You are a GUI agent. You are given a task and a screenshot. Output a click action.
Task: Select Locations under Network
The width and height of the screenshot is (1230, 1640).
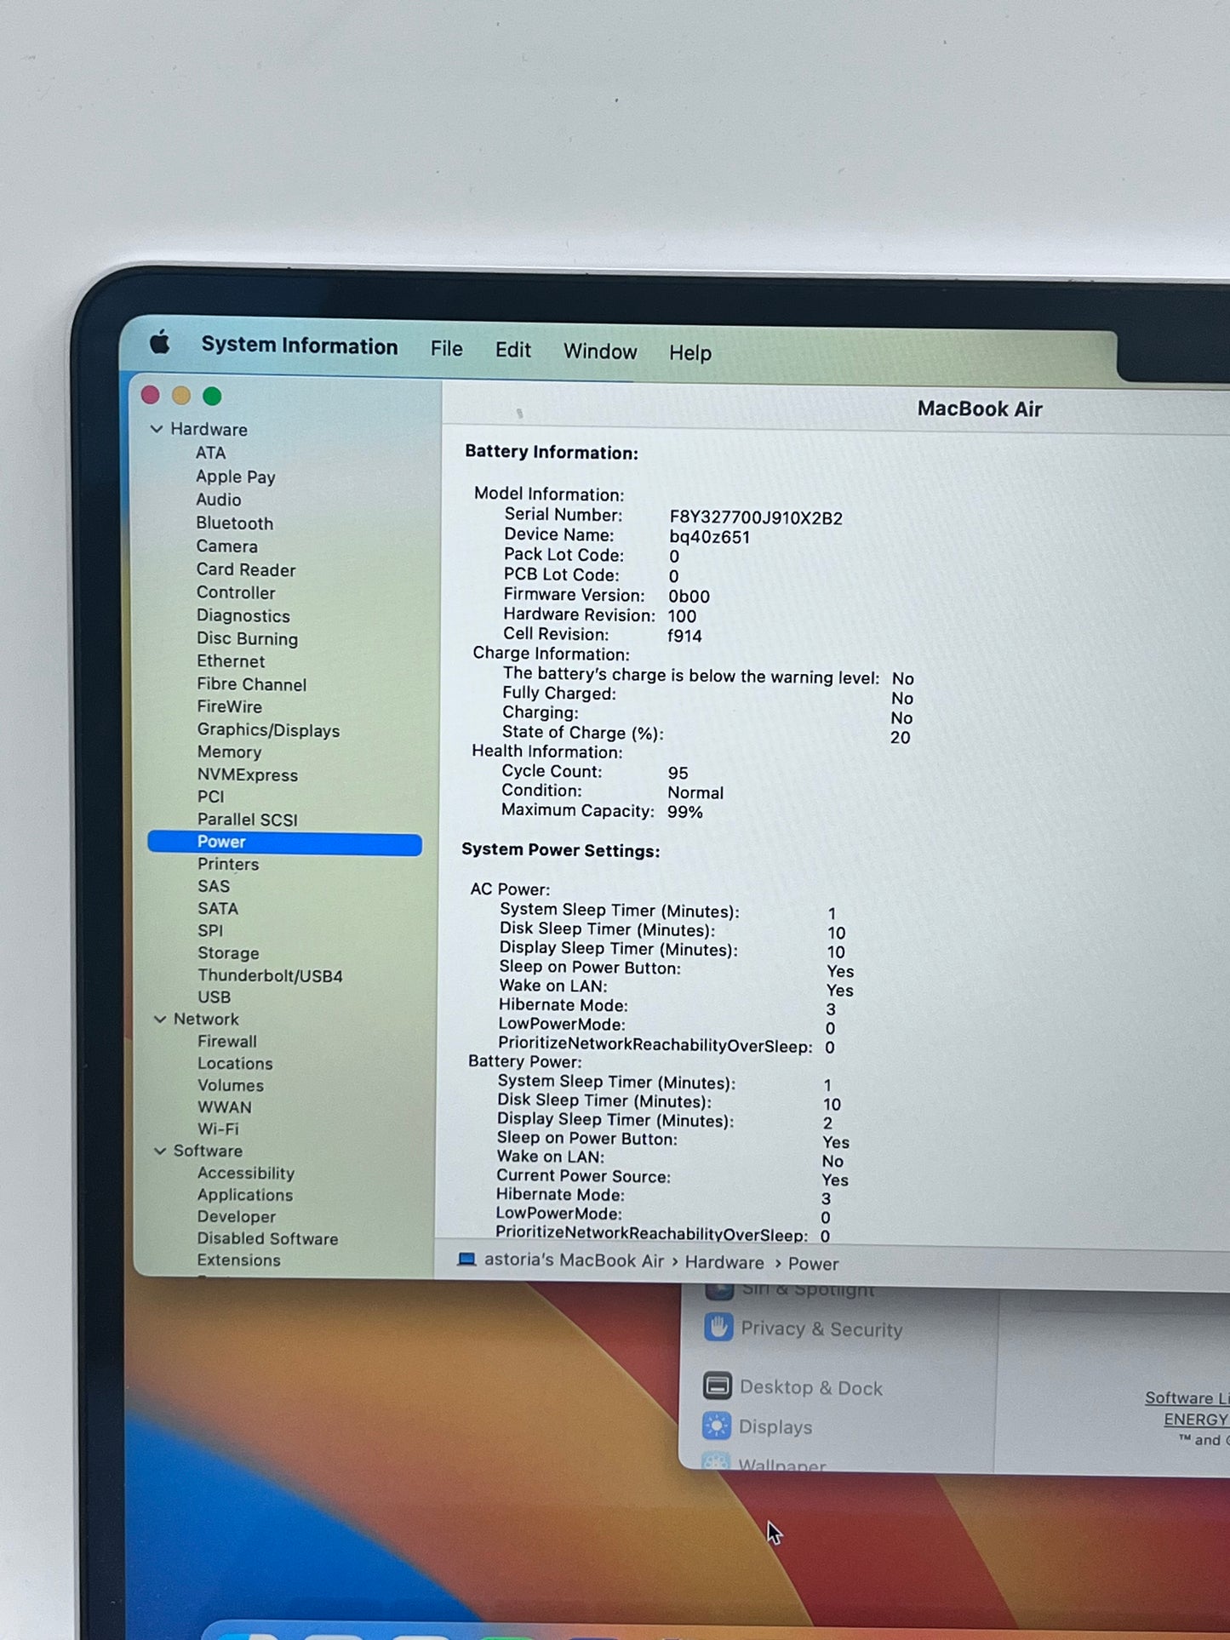tap(235, 1063)
